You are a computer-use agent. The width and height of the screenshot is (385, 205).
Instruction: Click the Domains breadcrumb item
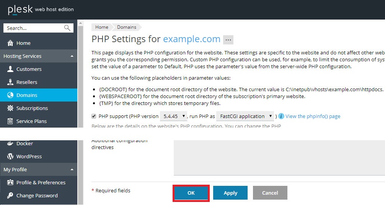[126, 27]
